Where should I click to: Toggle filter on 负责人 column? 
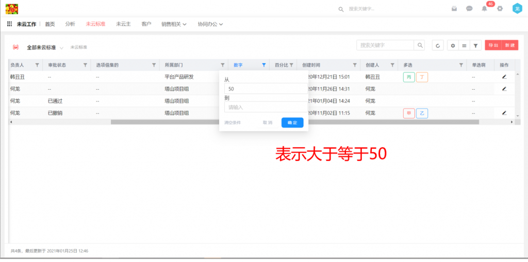[37, 65]
